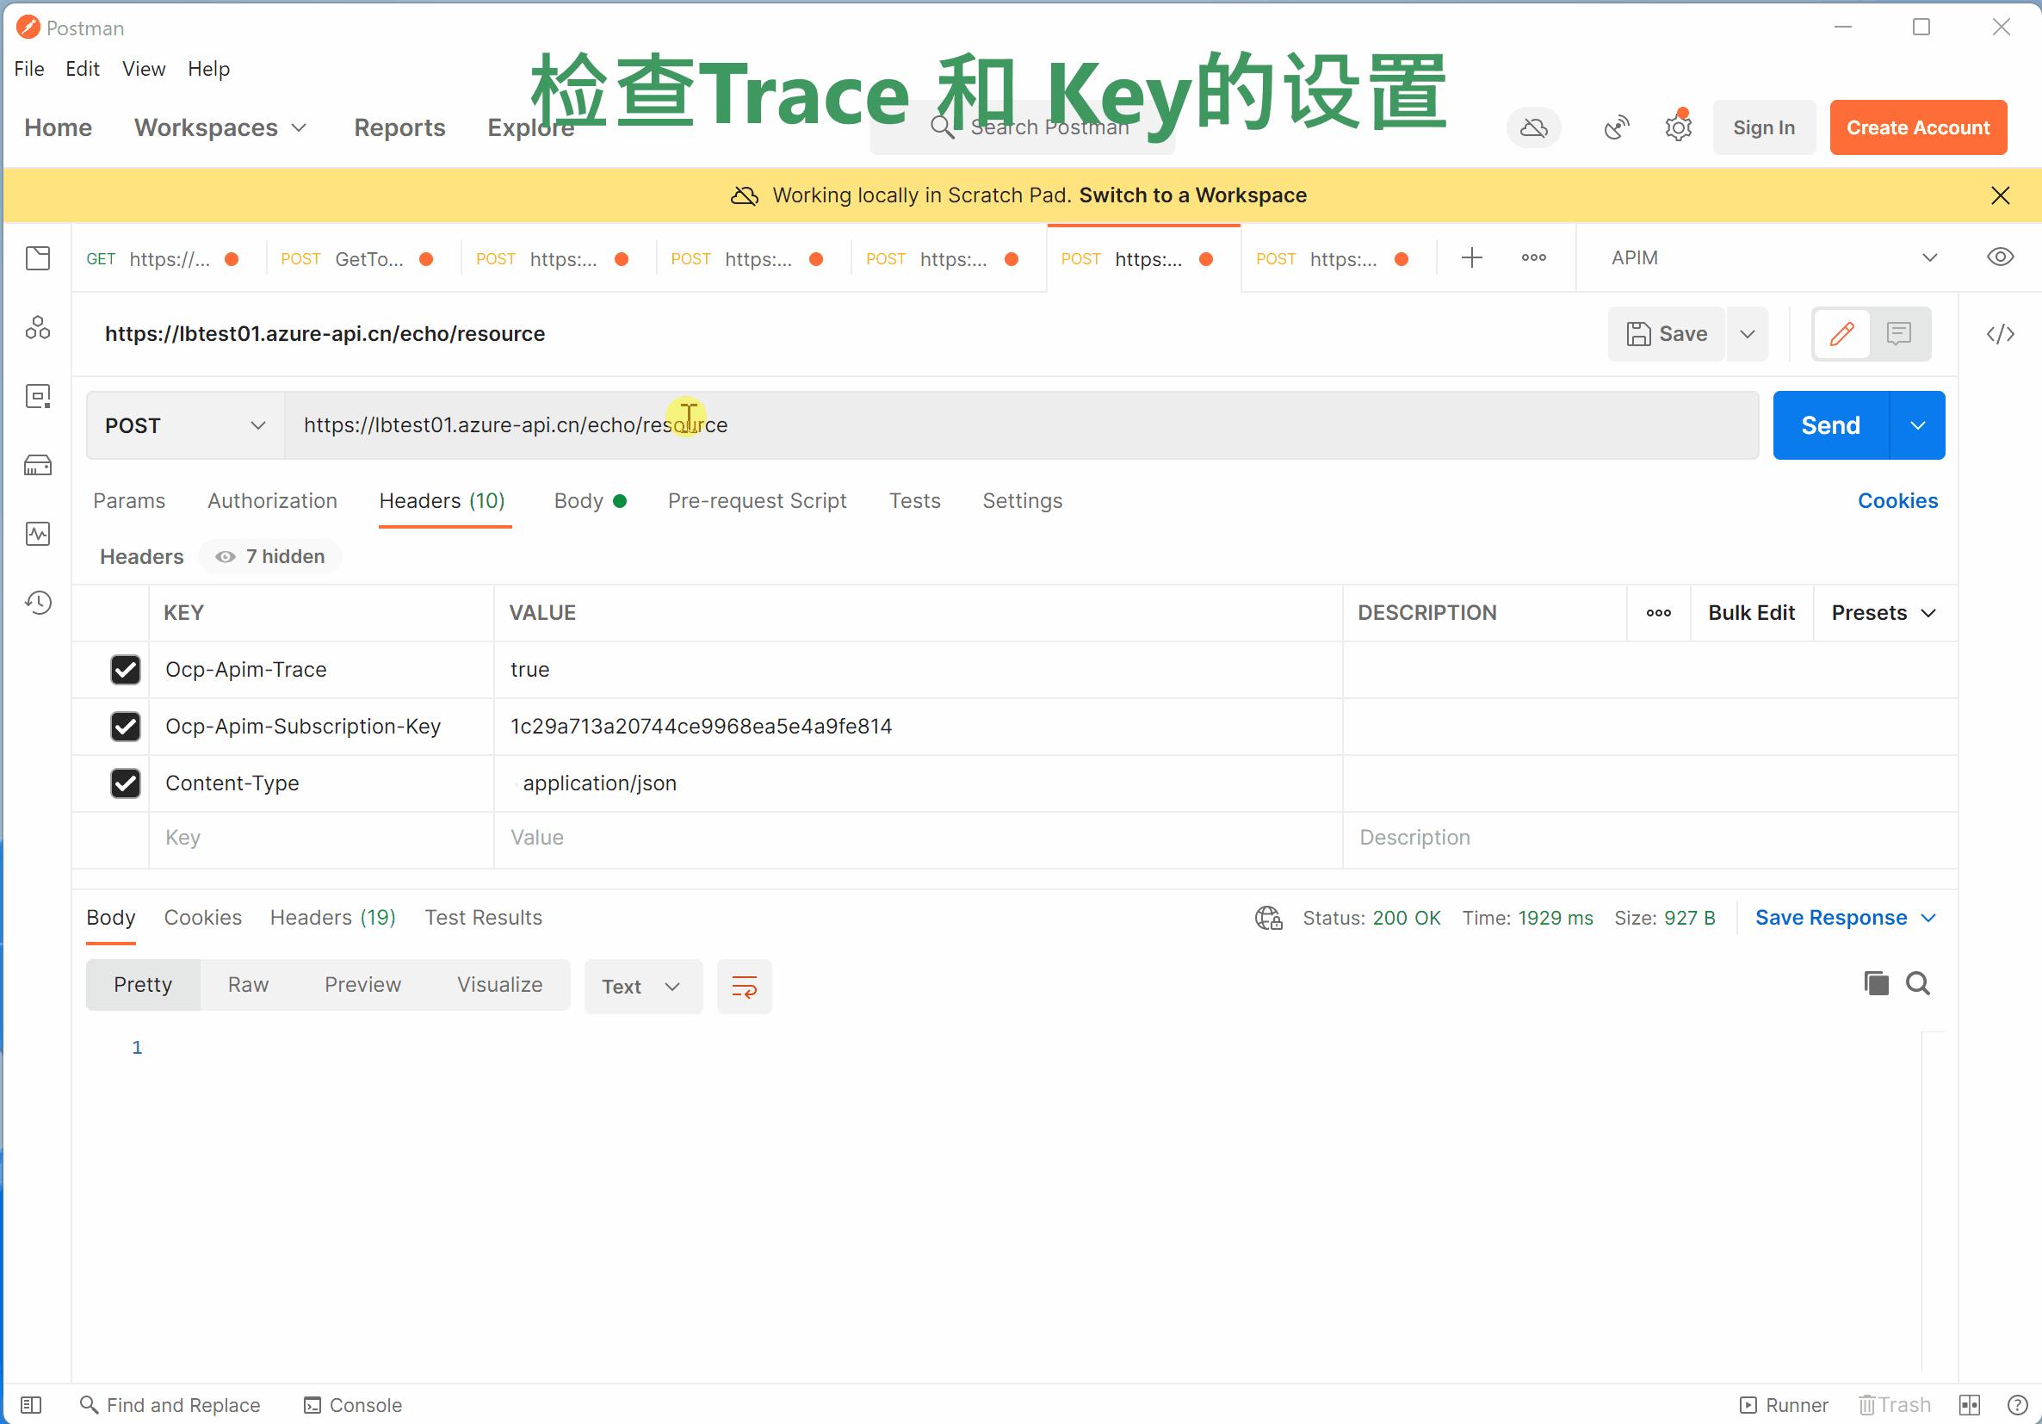The height and width of the screenshot is (1424, 2042).
Task: Switch to the Authorization tab
Action: coord(272,501)
